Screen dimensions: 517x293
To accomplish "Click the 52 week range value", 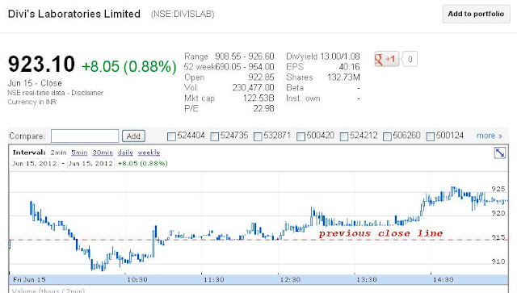I will pyautogui.click(x=244, y=67).
